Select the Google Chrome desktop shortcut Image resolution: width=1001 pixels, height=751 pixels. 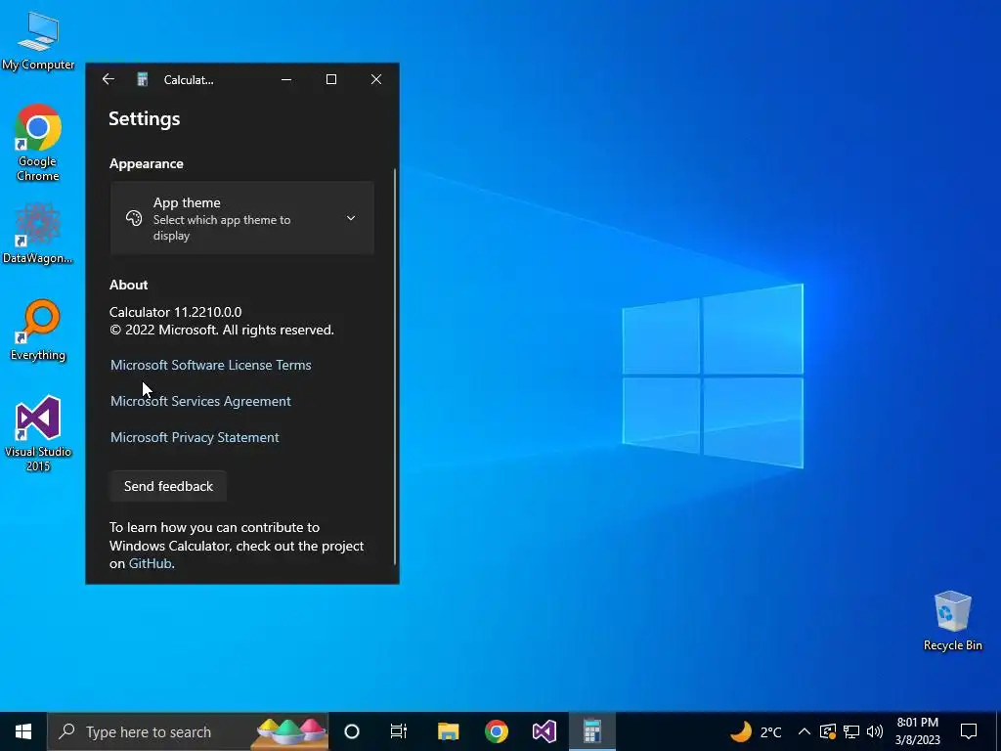[x=38, y=143]
